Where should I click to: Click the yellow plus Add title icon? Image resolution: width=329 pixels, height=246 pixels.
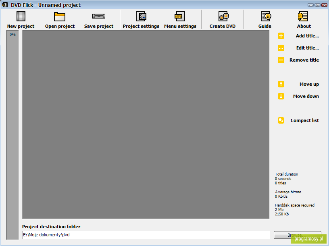(281, 36)
